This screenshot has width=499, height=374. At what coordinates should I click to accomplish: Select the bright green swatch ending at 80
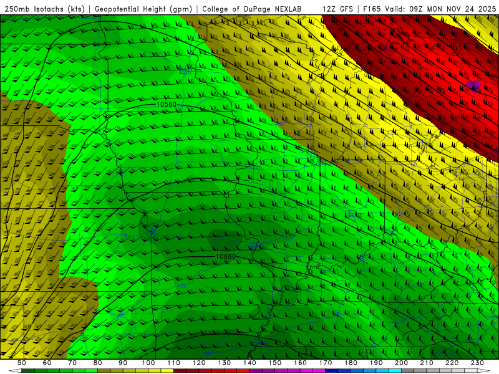[91, 370]
